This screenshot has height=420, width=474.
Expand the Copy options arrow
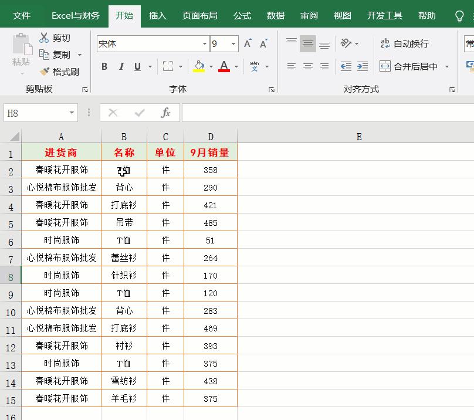[x=80, y=55]
